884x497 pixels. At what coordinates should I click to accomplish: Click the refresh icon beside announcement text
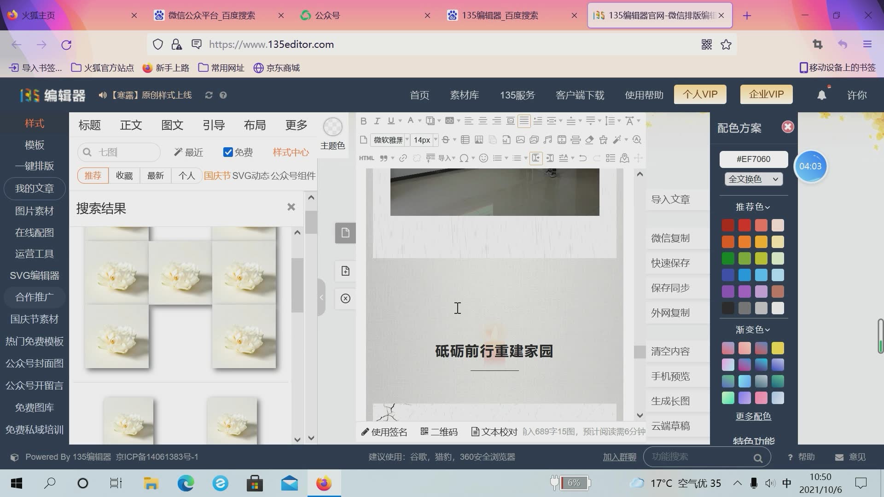pos(209,95)
